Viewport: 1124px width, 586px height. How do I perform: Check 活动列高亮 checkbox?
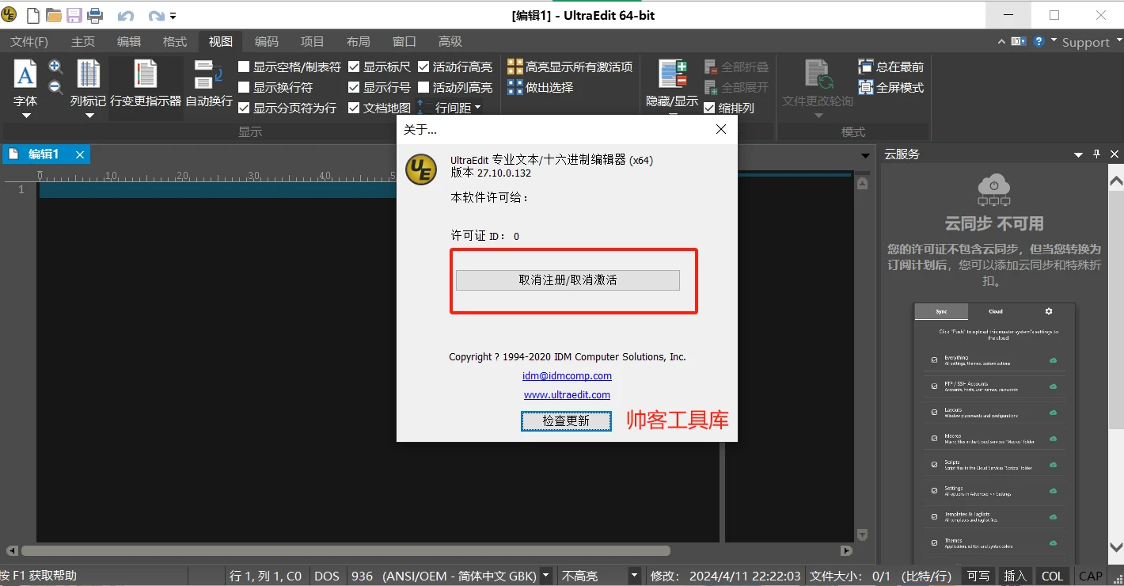pyautogui.click(x=423, y=88)
